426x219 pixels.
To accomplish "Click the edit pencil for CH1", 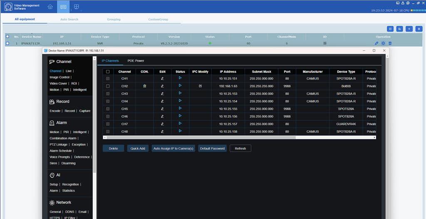I will coord(162,79).
